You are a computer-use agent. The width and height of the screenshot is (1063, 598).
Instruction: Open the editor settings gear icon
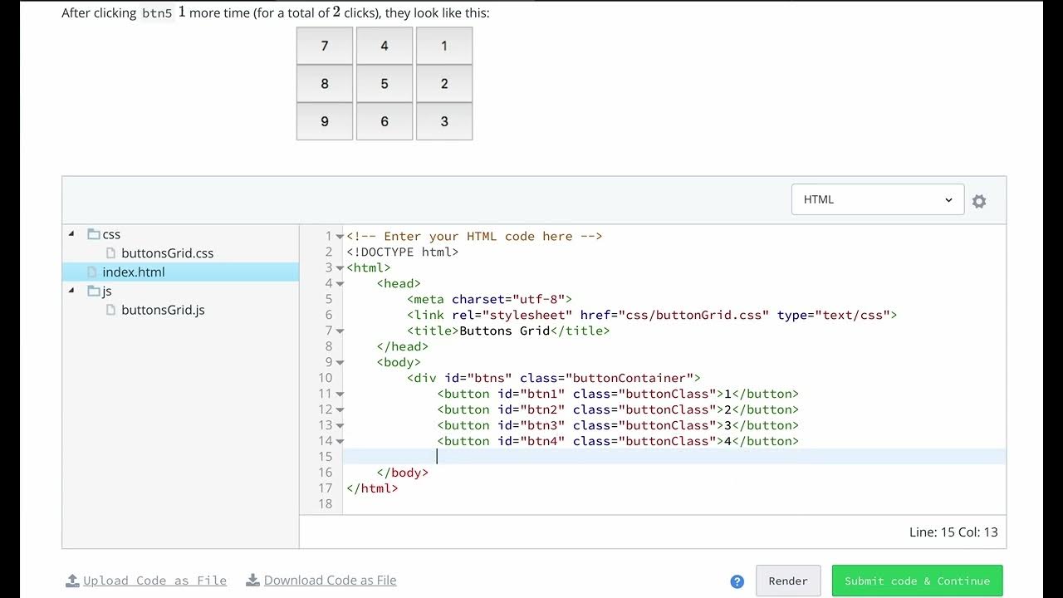point(979,201)
